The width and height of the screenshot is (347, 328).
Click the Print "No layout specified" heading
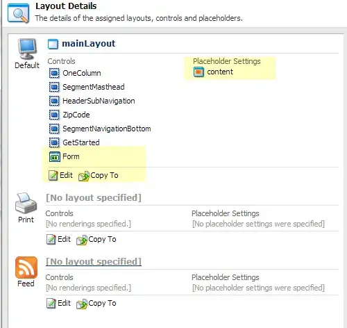click(94, 198)
